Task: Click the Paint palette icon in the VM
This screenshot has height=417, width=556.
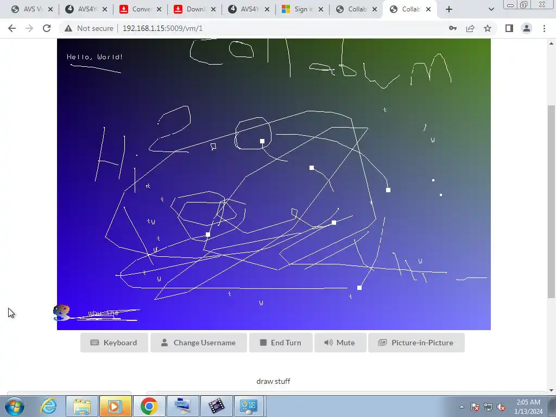Action: coord(62,312)
